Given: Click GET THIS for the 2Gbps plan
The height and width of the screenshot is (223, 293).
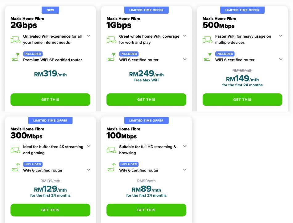Looking at the screenshot, I should tap(50, 99).
